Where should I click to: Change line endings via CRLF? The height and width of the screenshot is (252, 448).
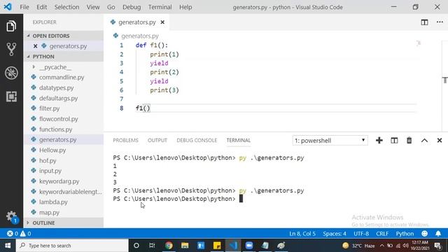click(x=382, y=234)
